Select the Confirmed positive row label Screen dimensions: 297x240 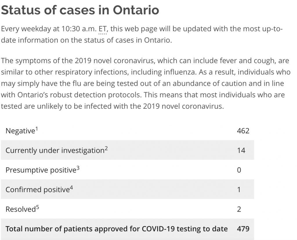(x=38, y=190)
